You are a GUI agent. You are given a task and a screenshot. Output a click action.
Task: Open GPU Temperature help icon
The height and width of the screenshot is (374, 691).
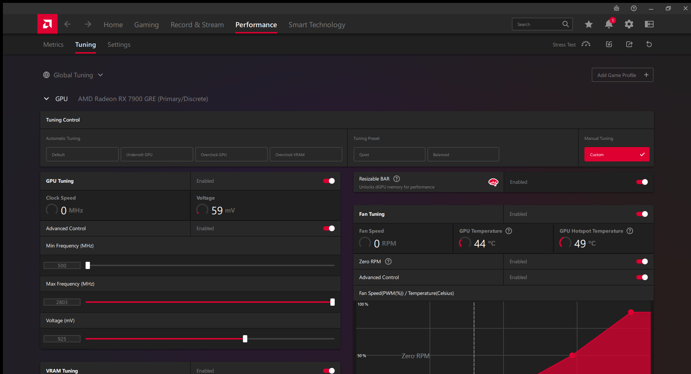509,231
